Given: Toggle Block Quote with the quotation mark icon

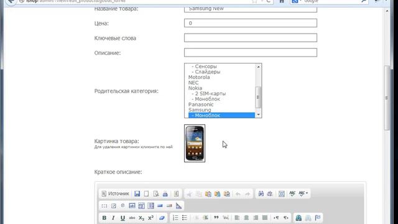Looking at the screenshot, I should [x=216, y=218].
